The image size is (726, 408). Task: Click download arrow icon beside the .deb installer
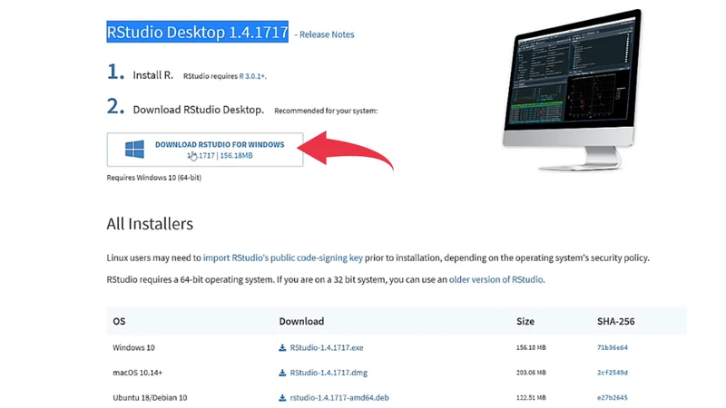[x=283, y=397]
